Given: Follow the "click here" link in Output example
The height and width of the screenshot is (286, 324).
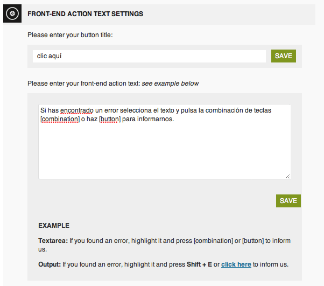Looking at the screenshot, I should pyautogui.click(x=236, y=264).
